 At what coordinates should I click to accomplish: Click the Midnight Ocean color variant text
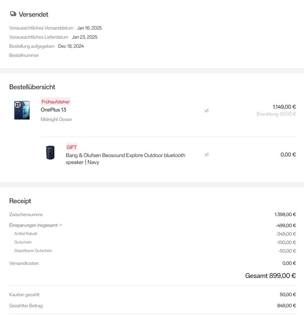pos(56,119)
